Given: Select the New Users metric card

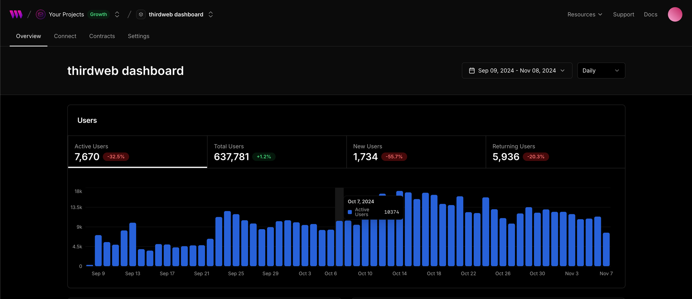Looking at the screenshot, I should click(x=416, y=152).
